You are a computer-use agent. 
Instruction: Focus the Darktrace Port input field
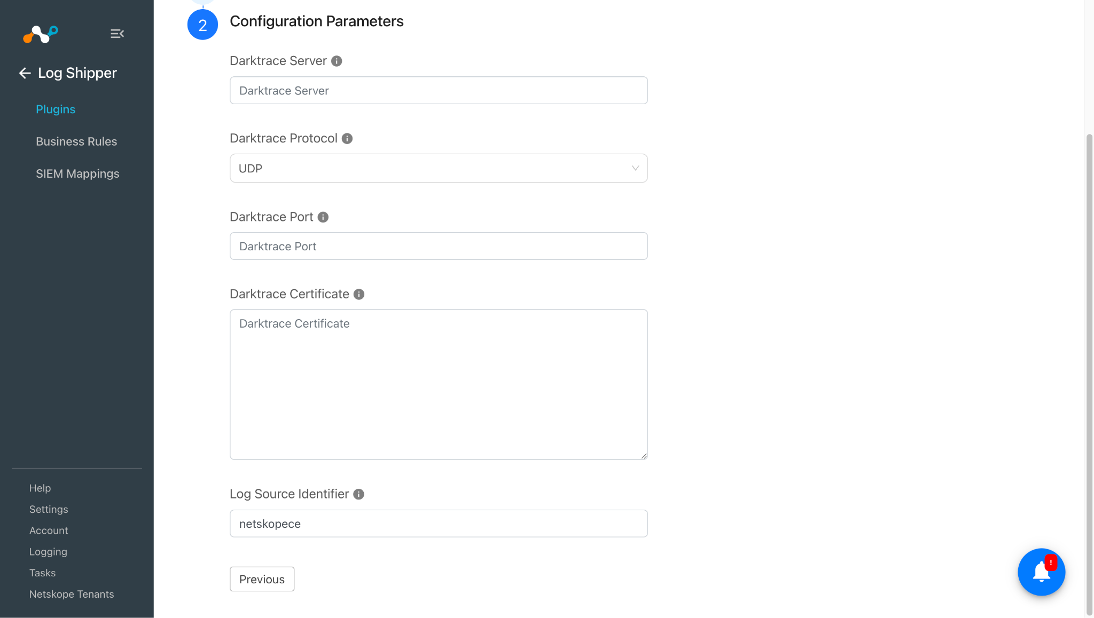(x=439, y=246)
